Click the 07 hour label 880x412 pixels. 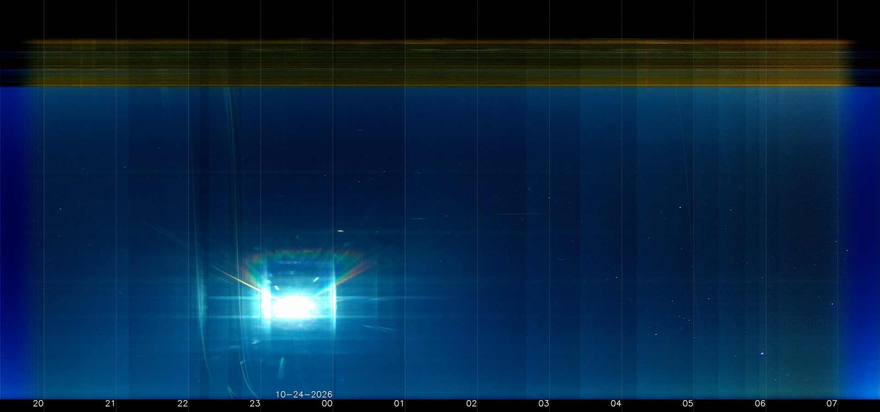[832, 404]
